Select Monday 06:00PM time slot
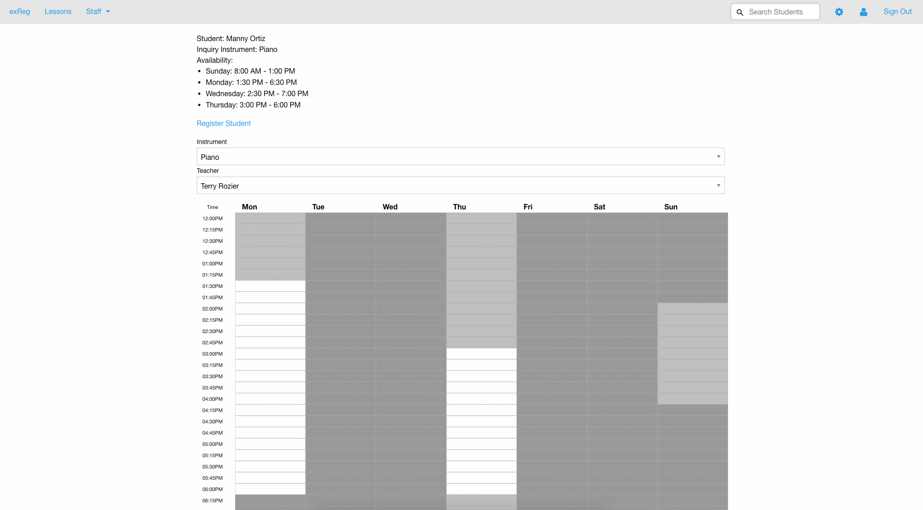The width and height of the screenshot is (923, 510). 270,489
